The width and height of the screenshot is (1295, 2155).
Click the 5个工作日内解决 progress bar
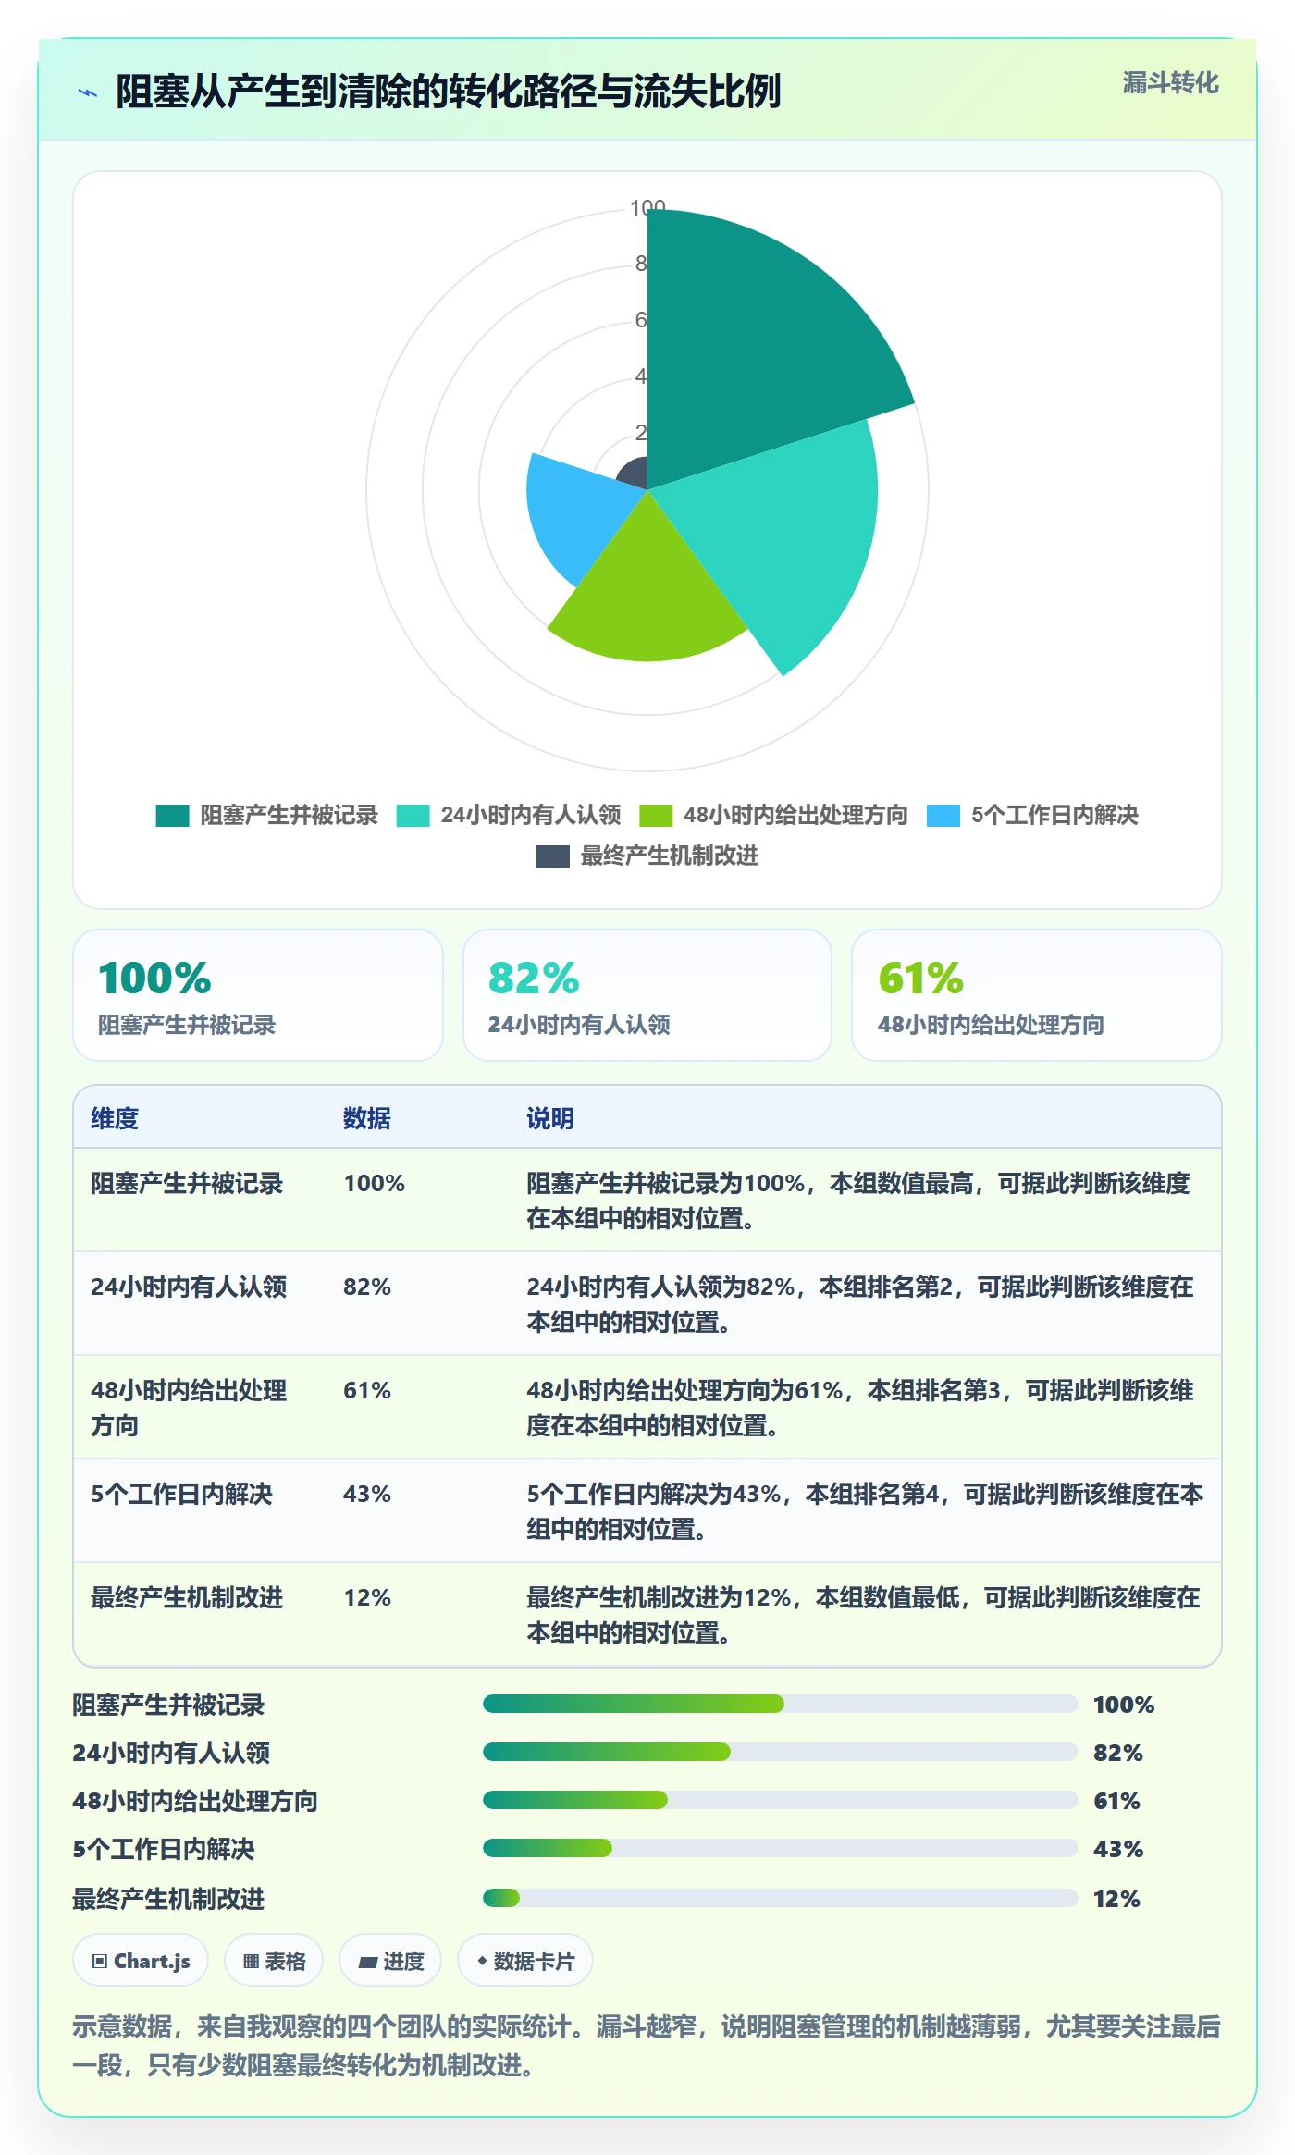pos(780,1848)
